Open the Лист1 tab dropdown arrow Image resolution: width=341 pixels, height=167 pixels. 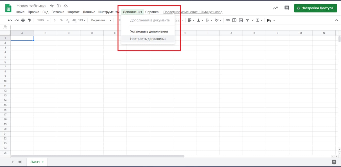point(43,162)
